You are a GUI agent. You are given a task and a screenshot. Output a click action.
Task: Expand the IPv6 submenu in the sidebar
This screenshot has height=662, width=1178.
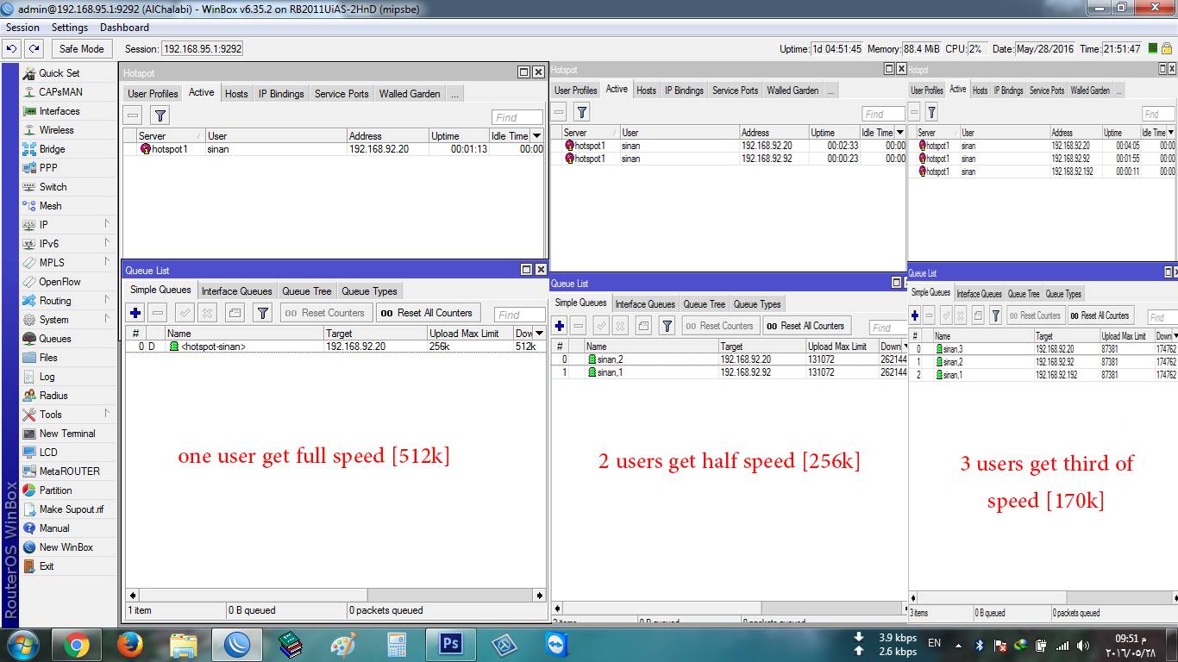point(107,243)
